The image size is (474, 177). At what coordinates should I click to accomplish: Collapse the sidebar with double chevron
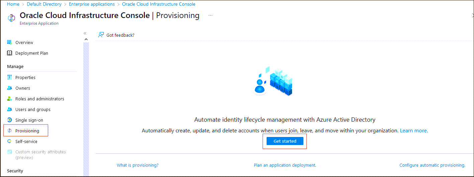85,33
